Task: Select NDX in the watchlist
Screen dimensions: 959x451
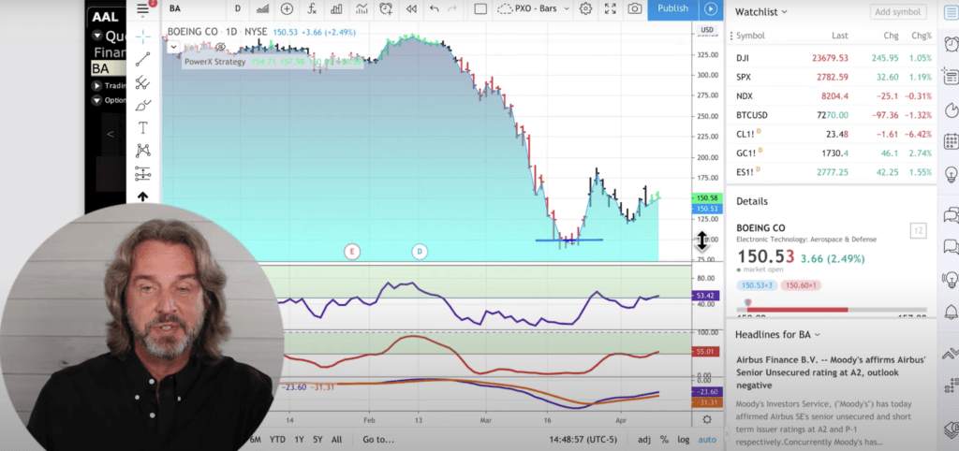Action: click(x=832, y=96)
